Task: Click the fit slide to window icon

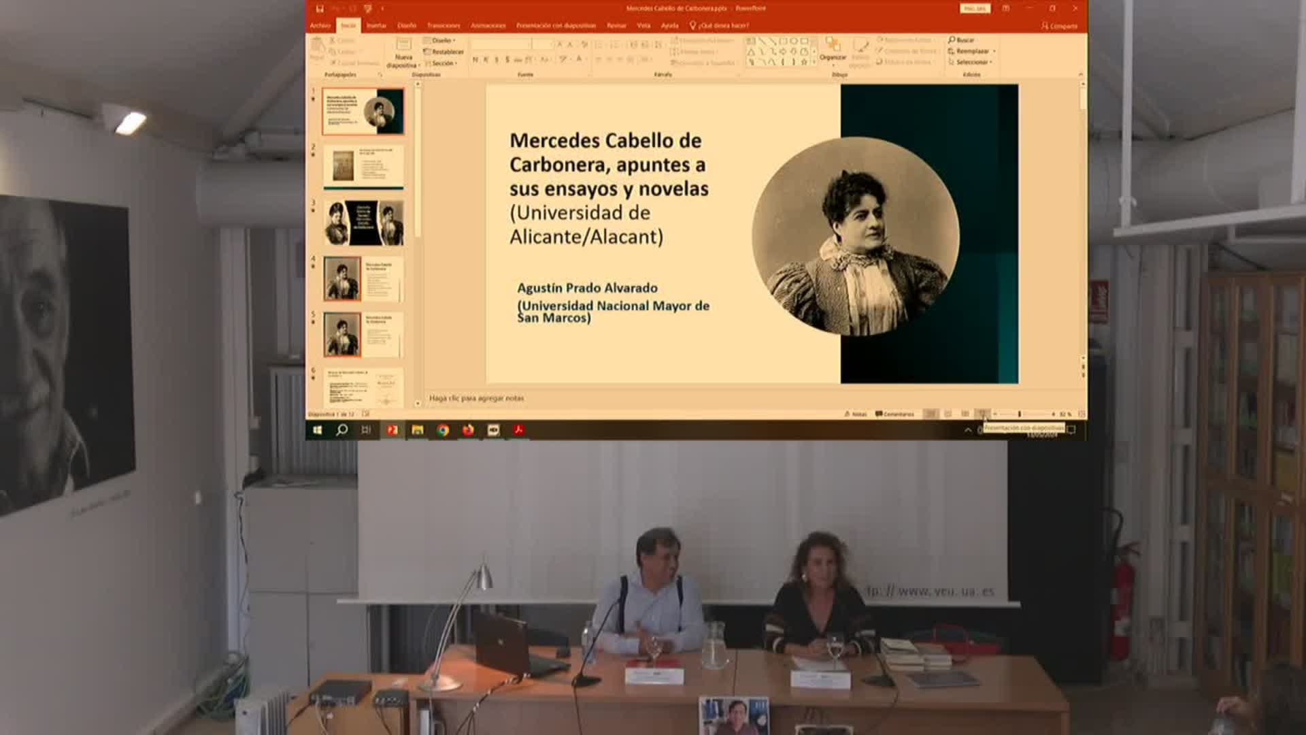Action: point(1081,414)
